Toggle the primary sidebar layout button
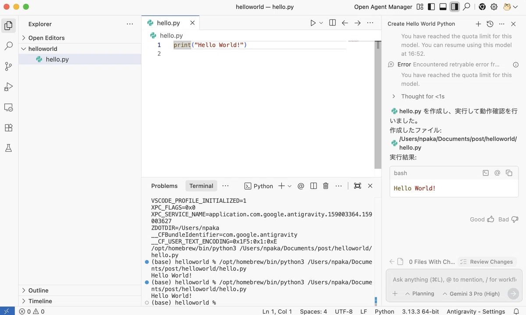Viewport: 526px width, 315px height. (x=431, y=7)
